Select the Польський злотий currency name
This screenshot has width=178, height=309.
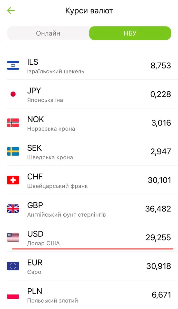coord(53,301)
